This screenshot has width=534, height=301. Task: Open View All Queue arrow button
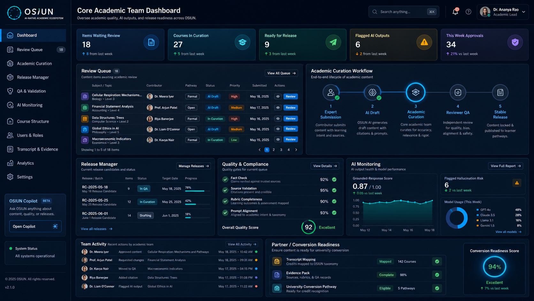(x=281, y=73)
